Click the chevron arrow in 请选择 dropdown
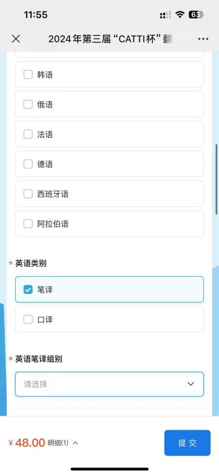 tap(191, 384)
